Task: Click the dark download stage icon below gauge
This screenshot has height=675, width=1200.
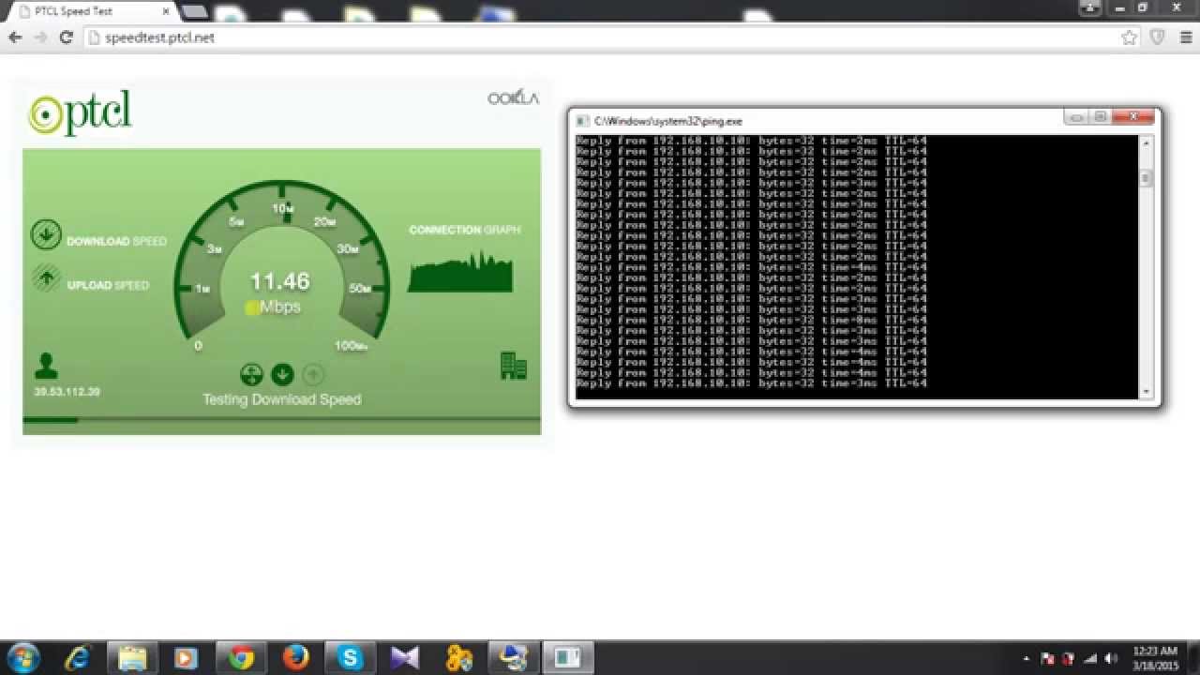Action: pyautogui.click(x=282, y=375)
